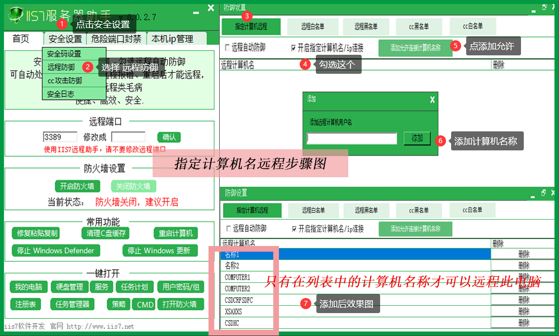
Task: Click 停止 Windows Defender
Action: 55,250
